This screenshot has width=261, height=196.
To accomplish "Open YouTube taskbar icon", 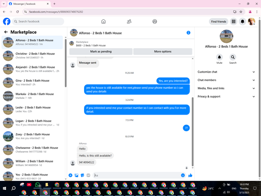I will click(29, 185).
